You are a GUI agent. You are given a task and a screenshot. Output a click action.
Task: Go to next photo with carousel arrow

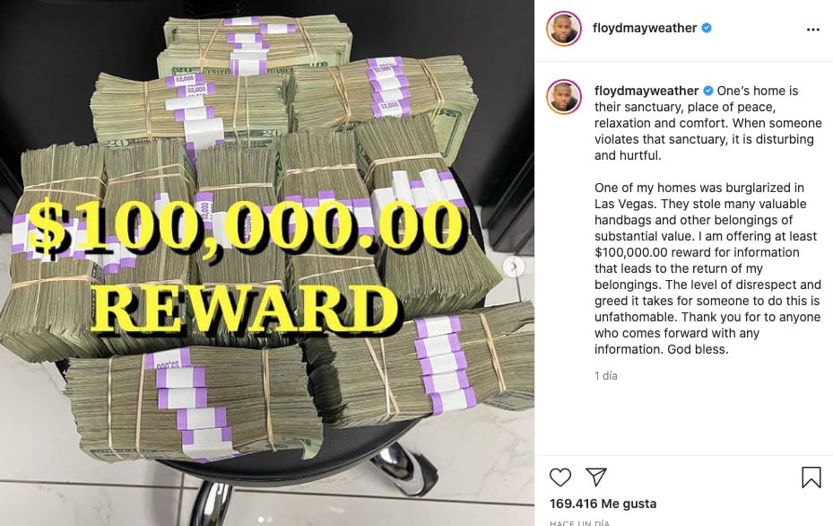pos(514,267)
